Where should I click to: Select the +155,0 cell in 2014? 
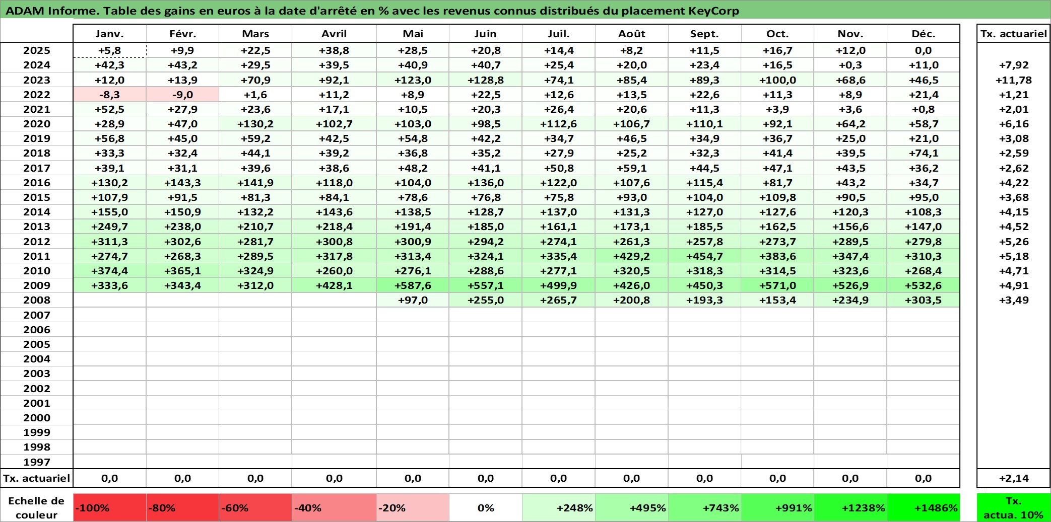pyautogui.click(x=110, y=212)
